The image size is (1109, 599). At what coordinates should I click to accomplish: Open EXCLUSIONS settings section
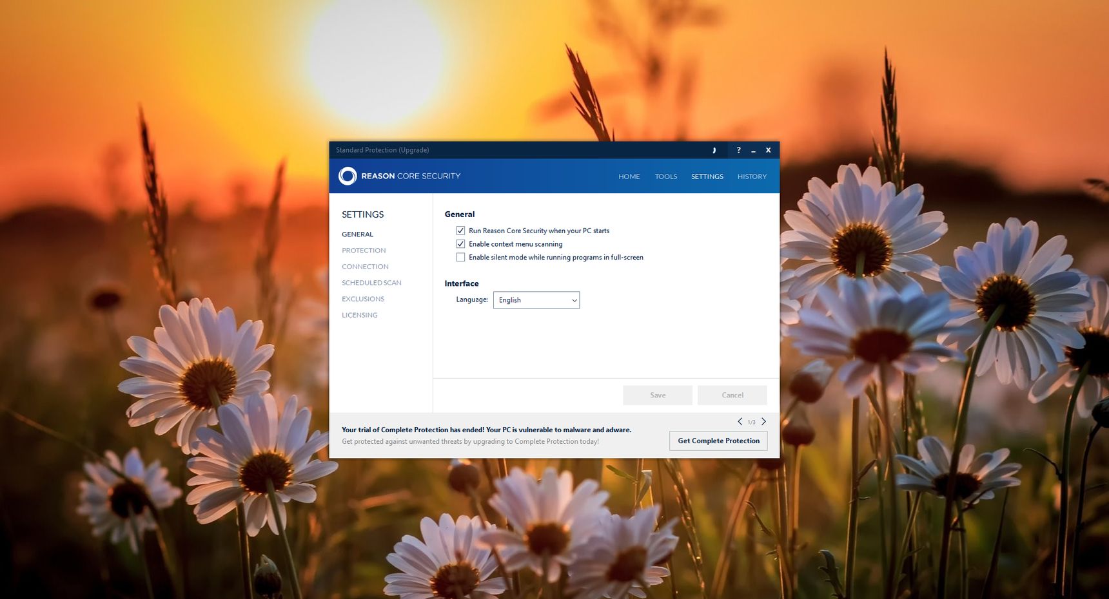[363, 299]
